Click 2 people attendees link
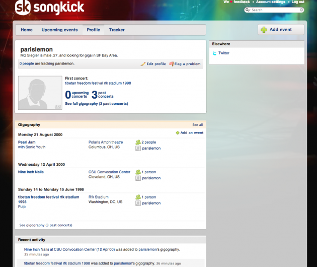The height and width of the screenshot is (267, 317). (x=149, y=142)
